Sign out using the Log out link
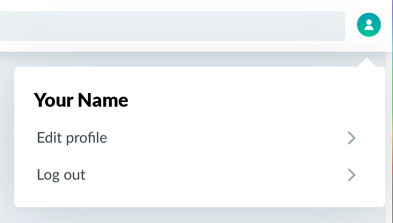 click(61, 175)
